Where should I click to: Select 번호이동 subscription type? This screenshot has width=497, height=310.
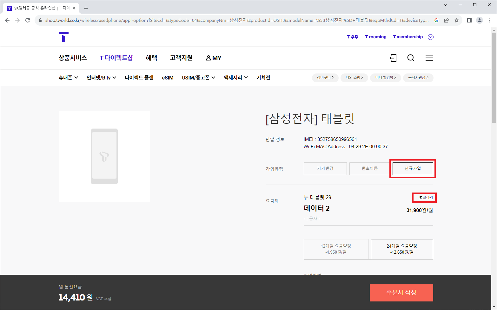(x=370, y=169)
